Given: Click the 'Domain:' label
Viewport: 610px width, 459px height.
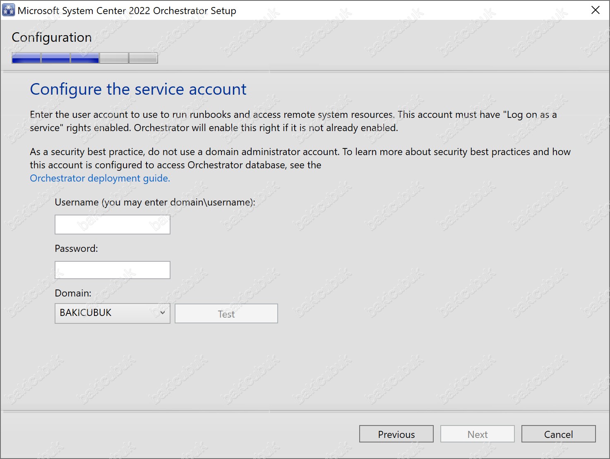Looking at the screenshot, I should click(73, 293).
